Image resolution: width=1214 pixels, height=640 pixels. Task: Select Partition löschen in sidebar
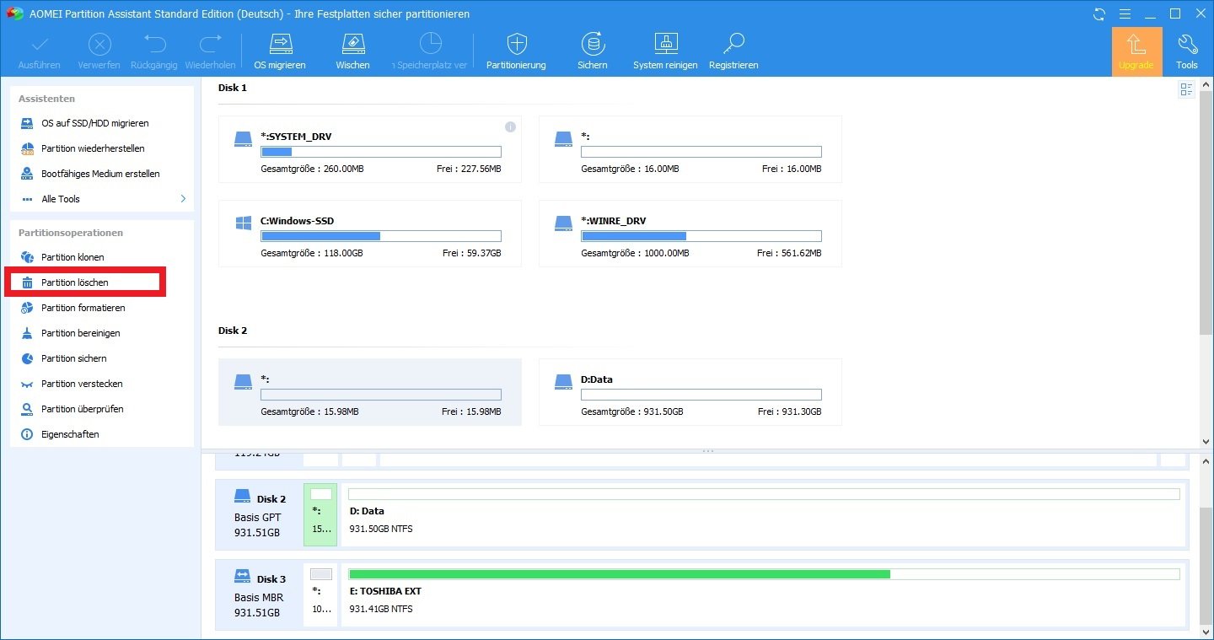[x=75, y=282]
